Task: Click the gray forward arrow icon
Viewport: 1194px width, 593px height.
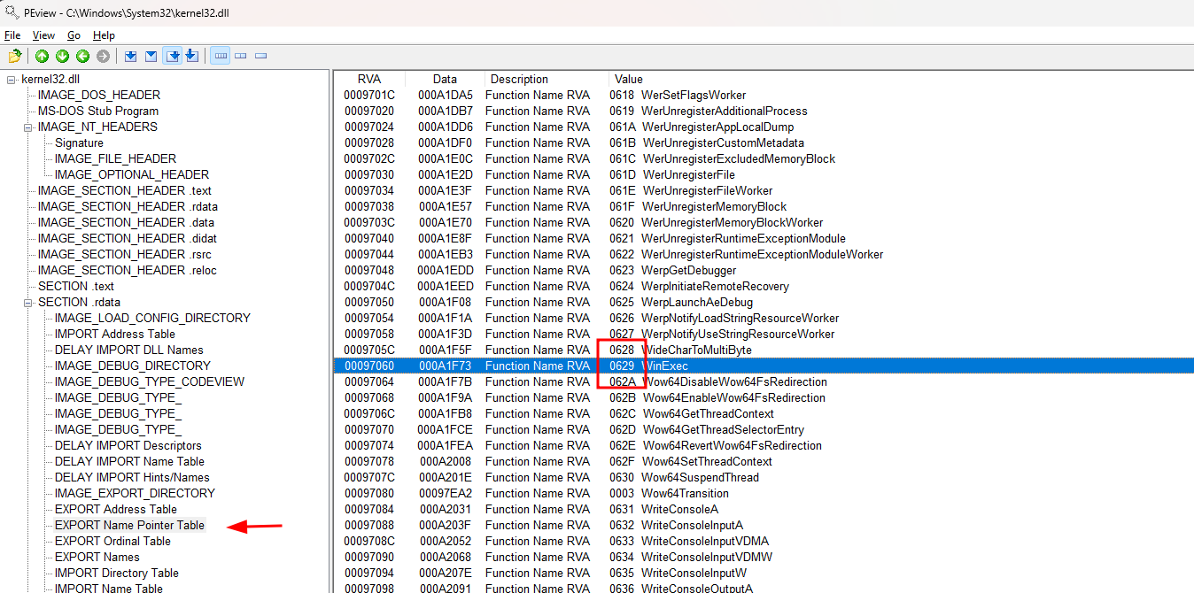Action: [x=103, y=57]
